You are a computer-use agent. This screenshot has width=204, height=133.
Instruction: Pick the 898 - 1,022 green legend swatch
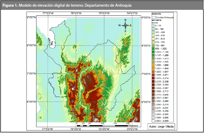pyautogui.click(x=155, y=49)
